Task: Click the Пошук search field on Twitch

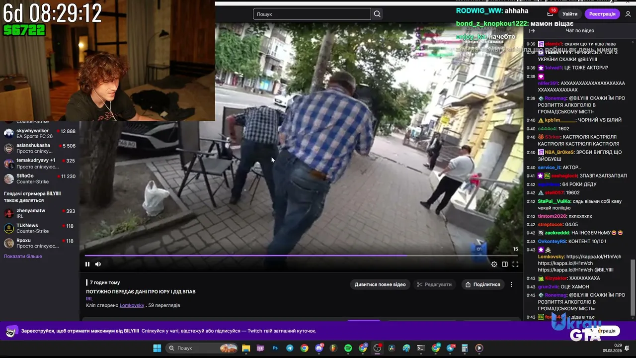Action: 312,14
